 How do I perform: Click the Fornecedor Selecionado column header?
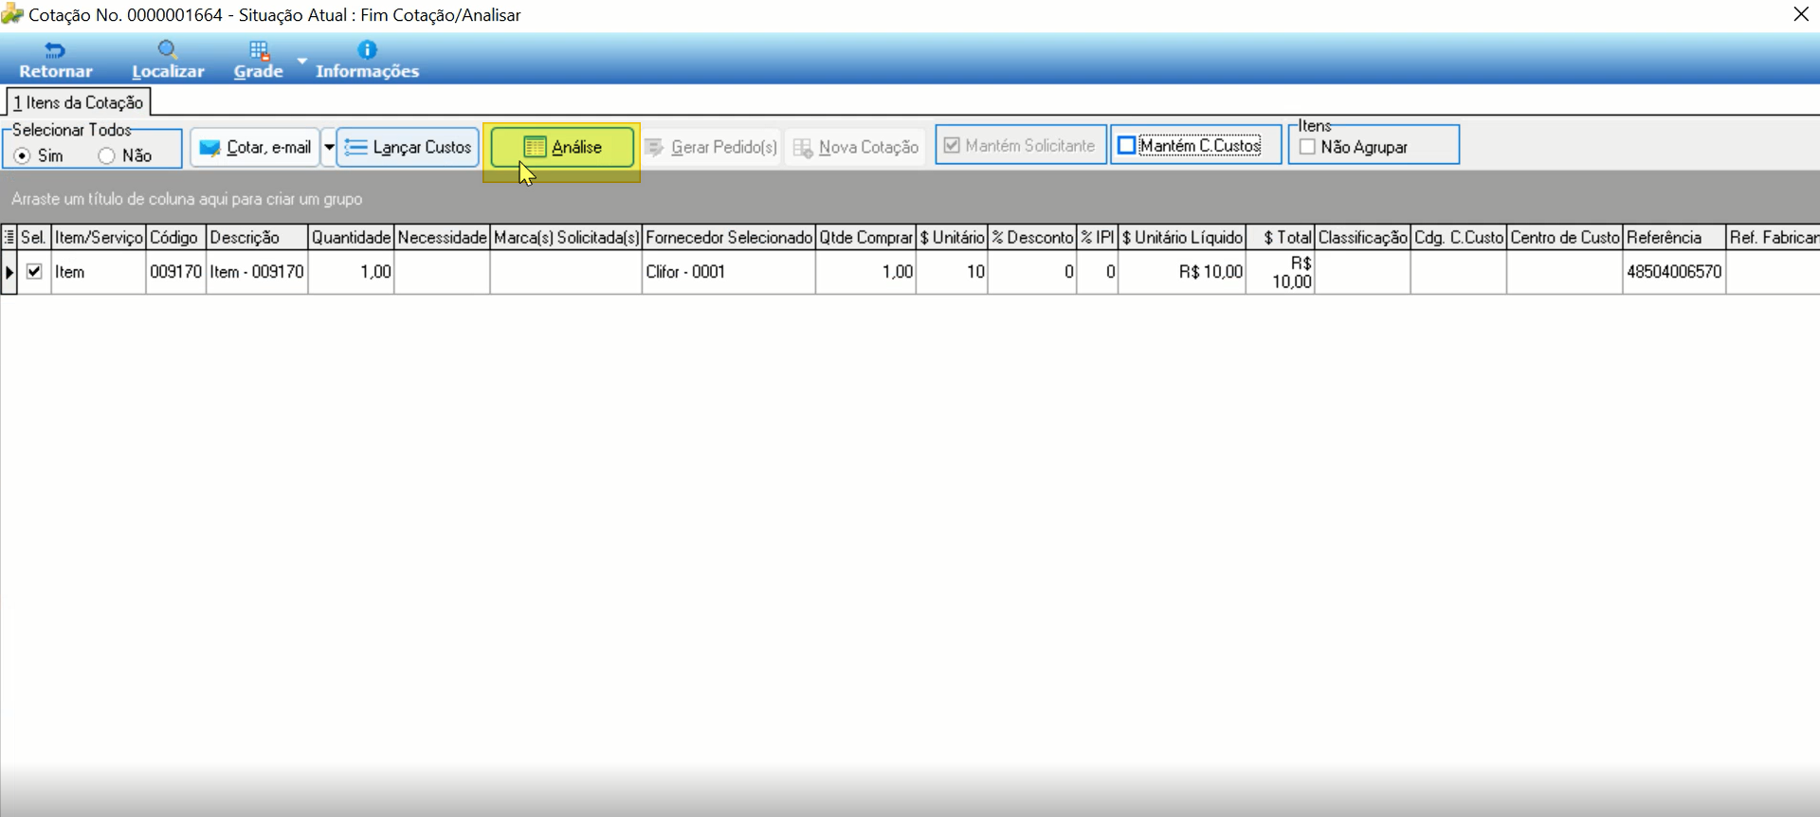[729, 237]
